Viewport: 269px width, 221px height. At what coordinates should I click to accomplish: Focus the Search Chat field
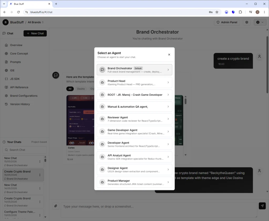(24, 150)
